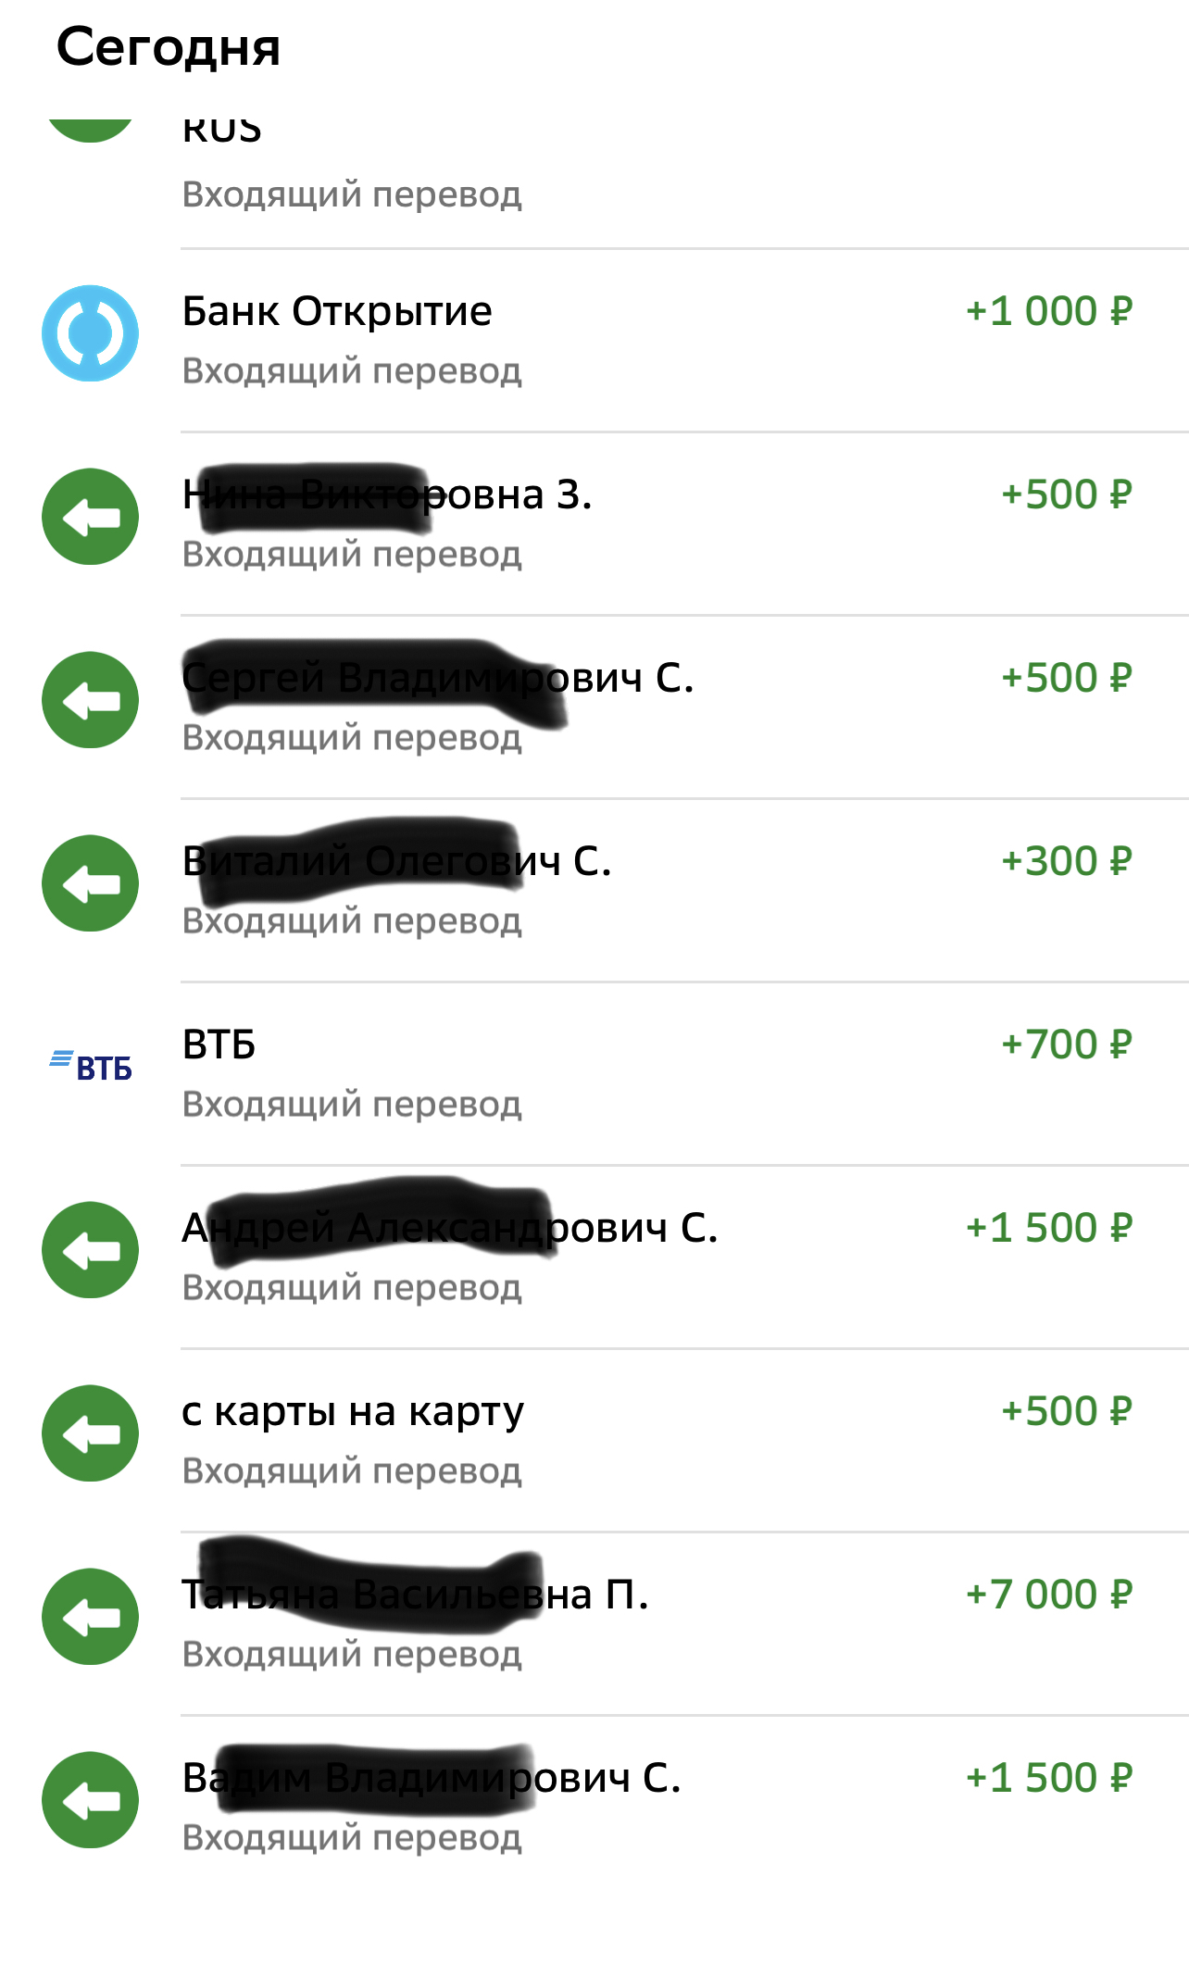The width and height of the screenshot is (1189, 1964).
Task: Tap green arrow icon for Вадим Владимирович С.
Action: [x=90, y=1800]
